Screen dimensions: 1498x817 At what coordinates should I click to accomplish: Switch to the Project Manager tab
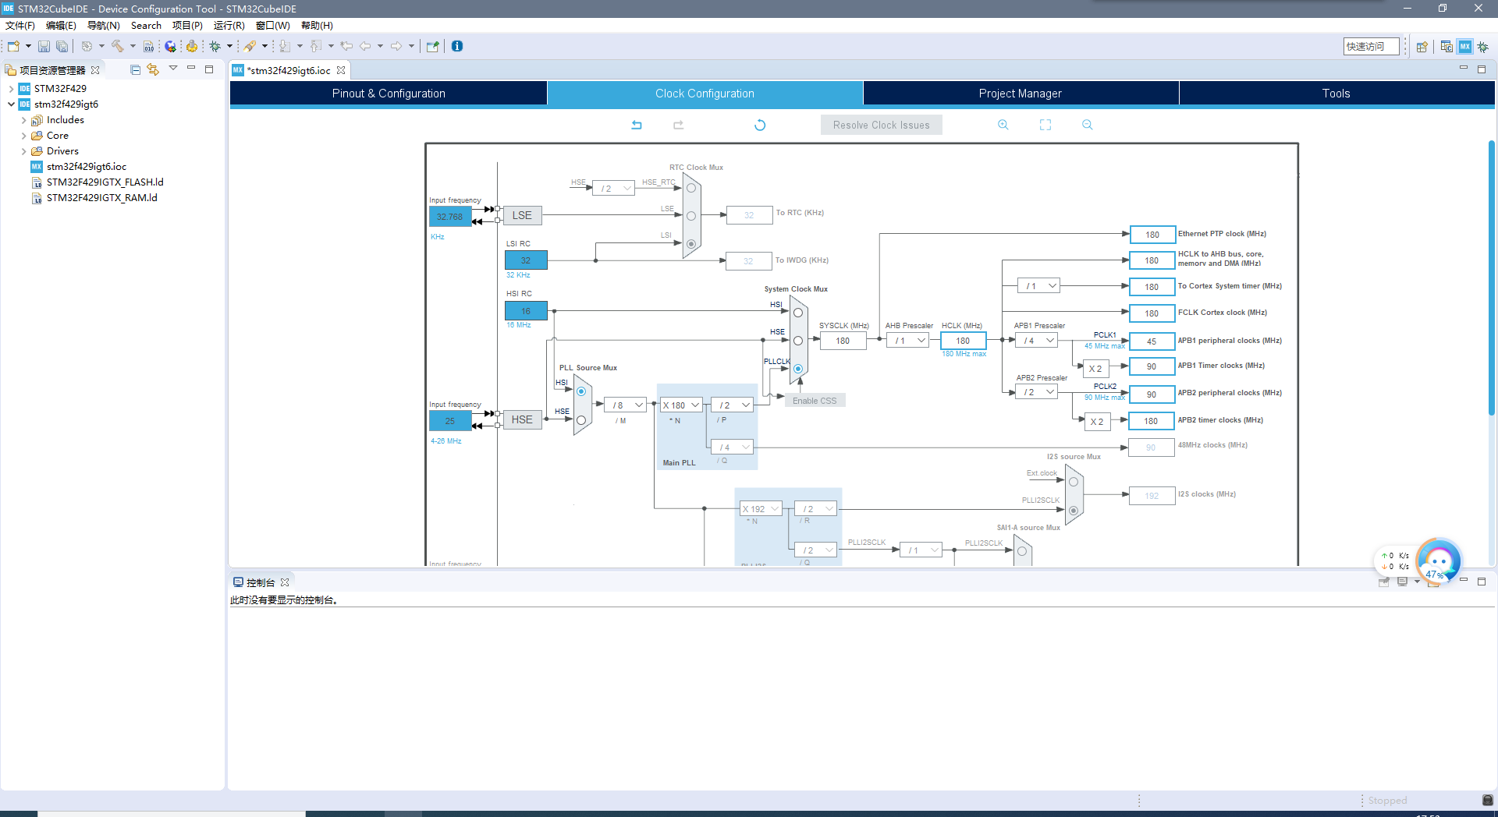tap(1021, 93)
